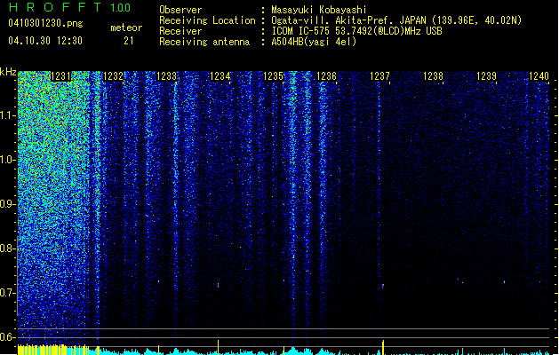Click the red meteor echo below 1237
The height and width of the screenshot is (355, 559).
[383, 286]
